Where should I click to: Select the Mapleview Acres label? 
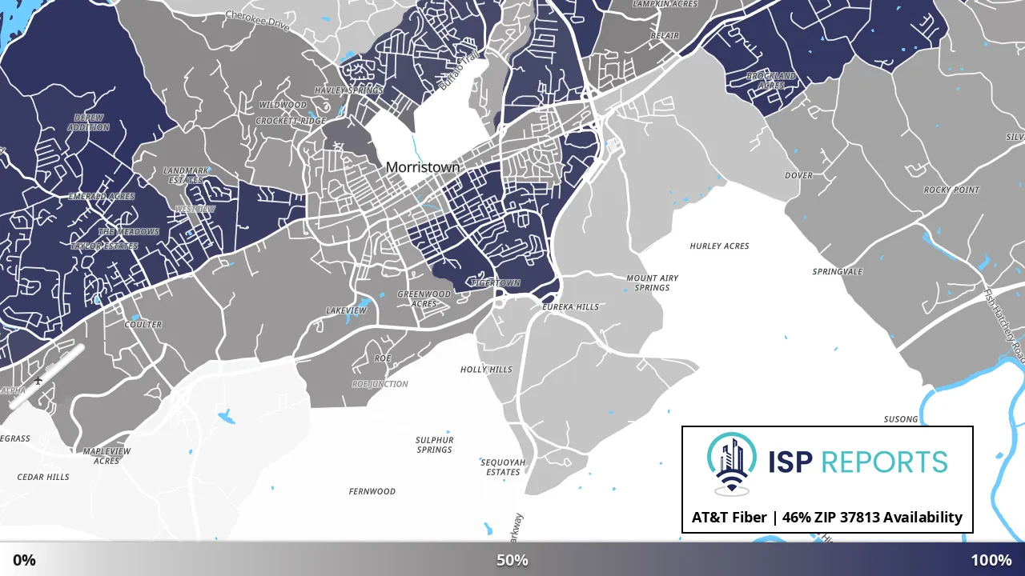[x=107, y=456]
